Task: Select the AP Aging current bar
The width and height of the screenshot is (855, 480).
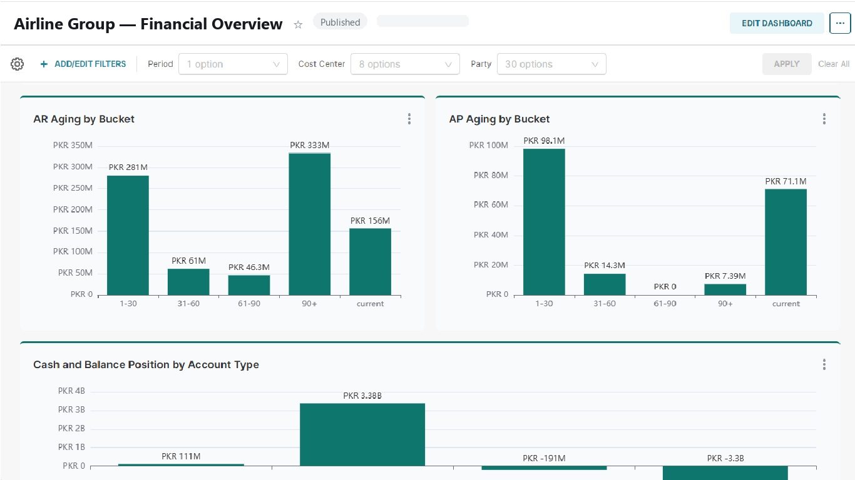Action: 786,242
